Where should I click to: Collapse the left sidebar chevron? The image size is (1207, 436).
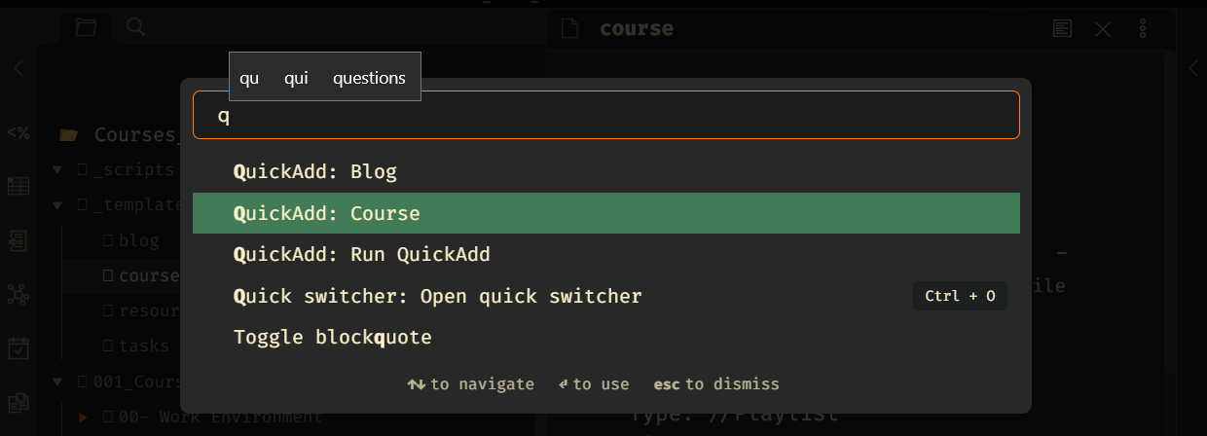(x=18, y=69)
